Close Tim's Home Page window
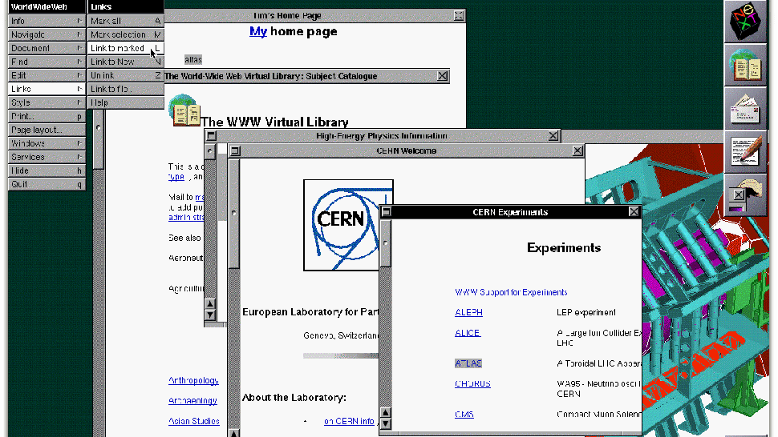778x437 pixels. coord(459,16)
